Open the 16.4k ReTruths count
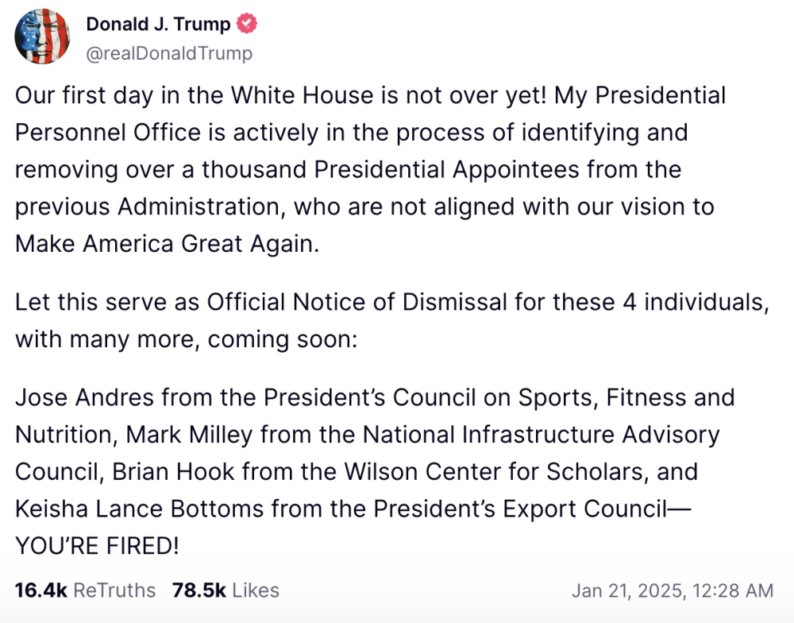Viewport: 794px width, 623px height. [41, 590]
